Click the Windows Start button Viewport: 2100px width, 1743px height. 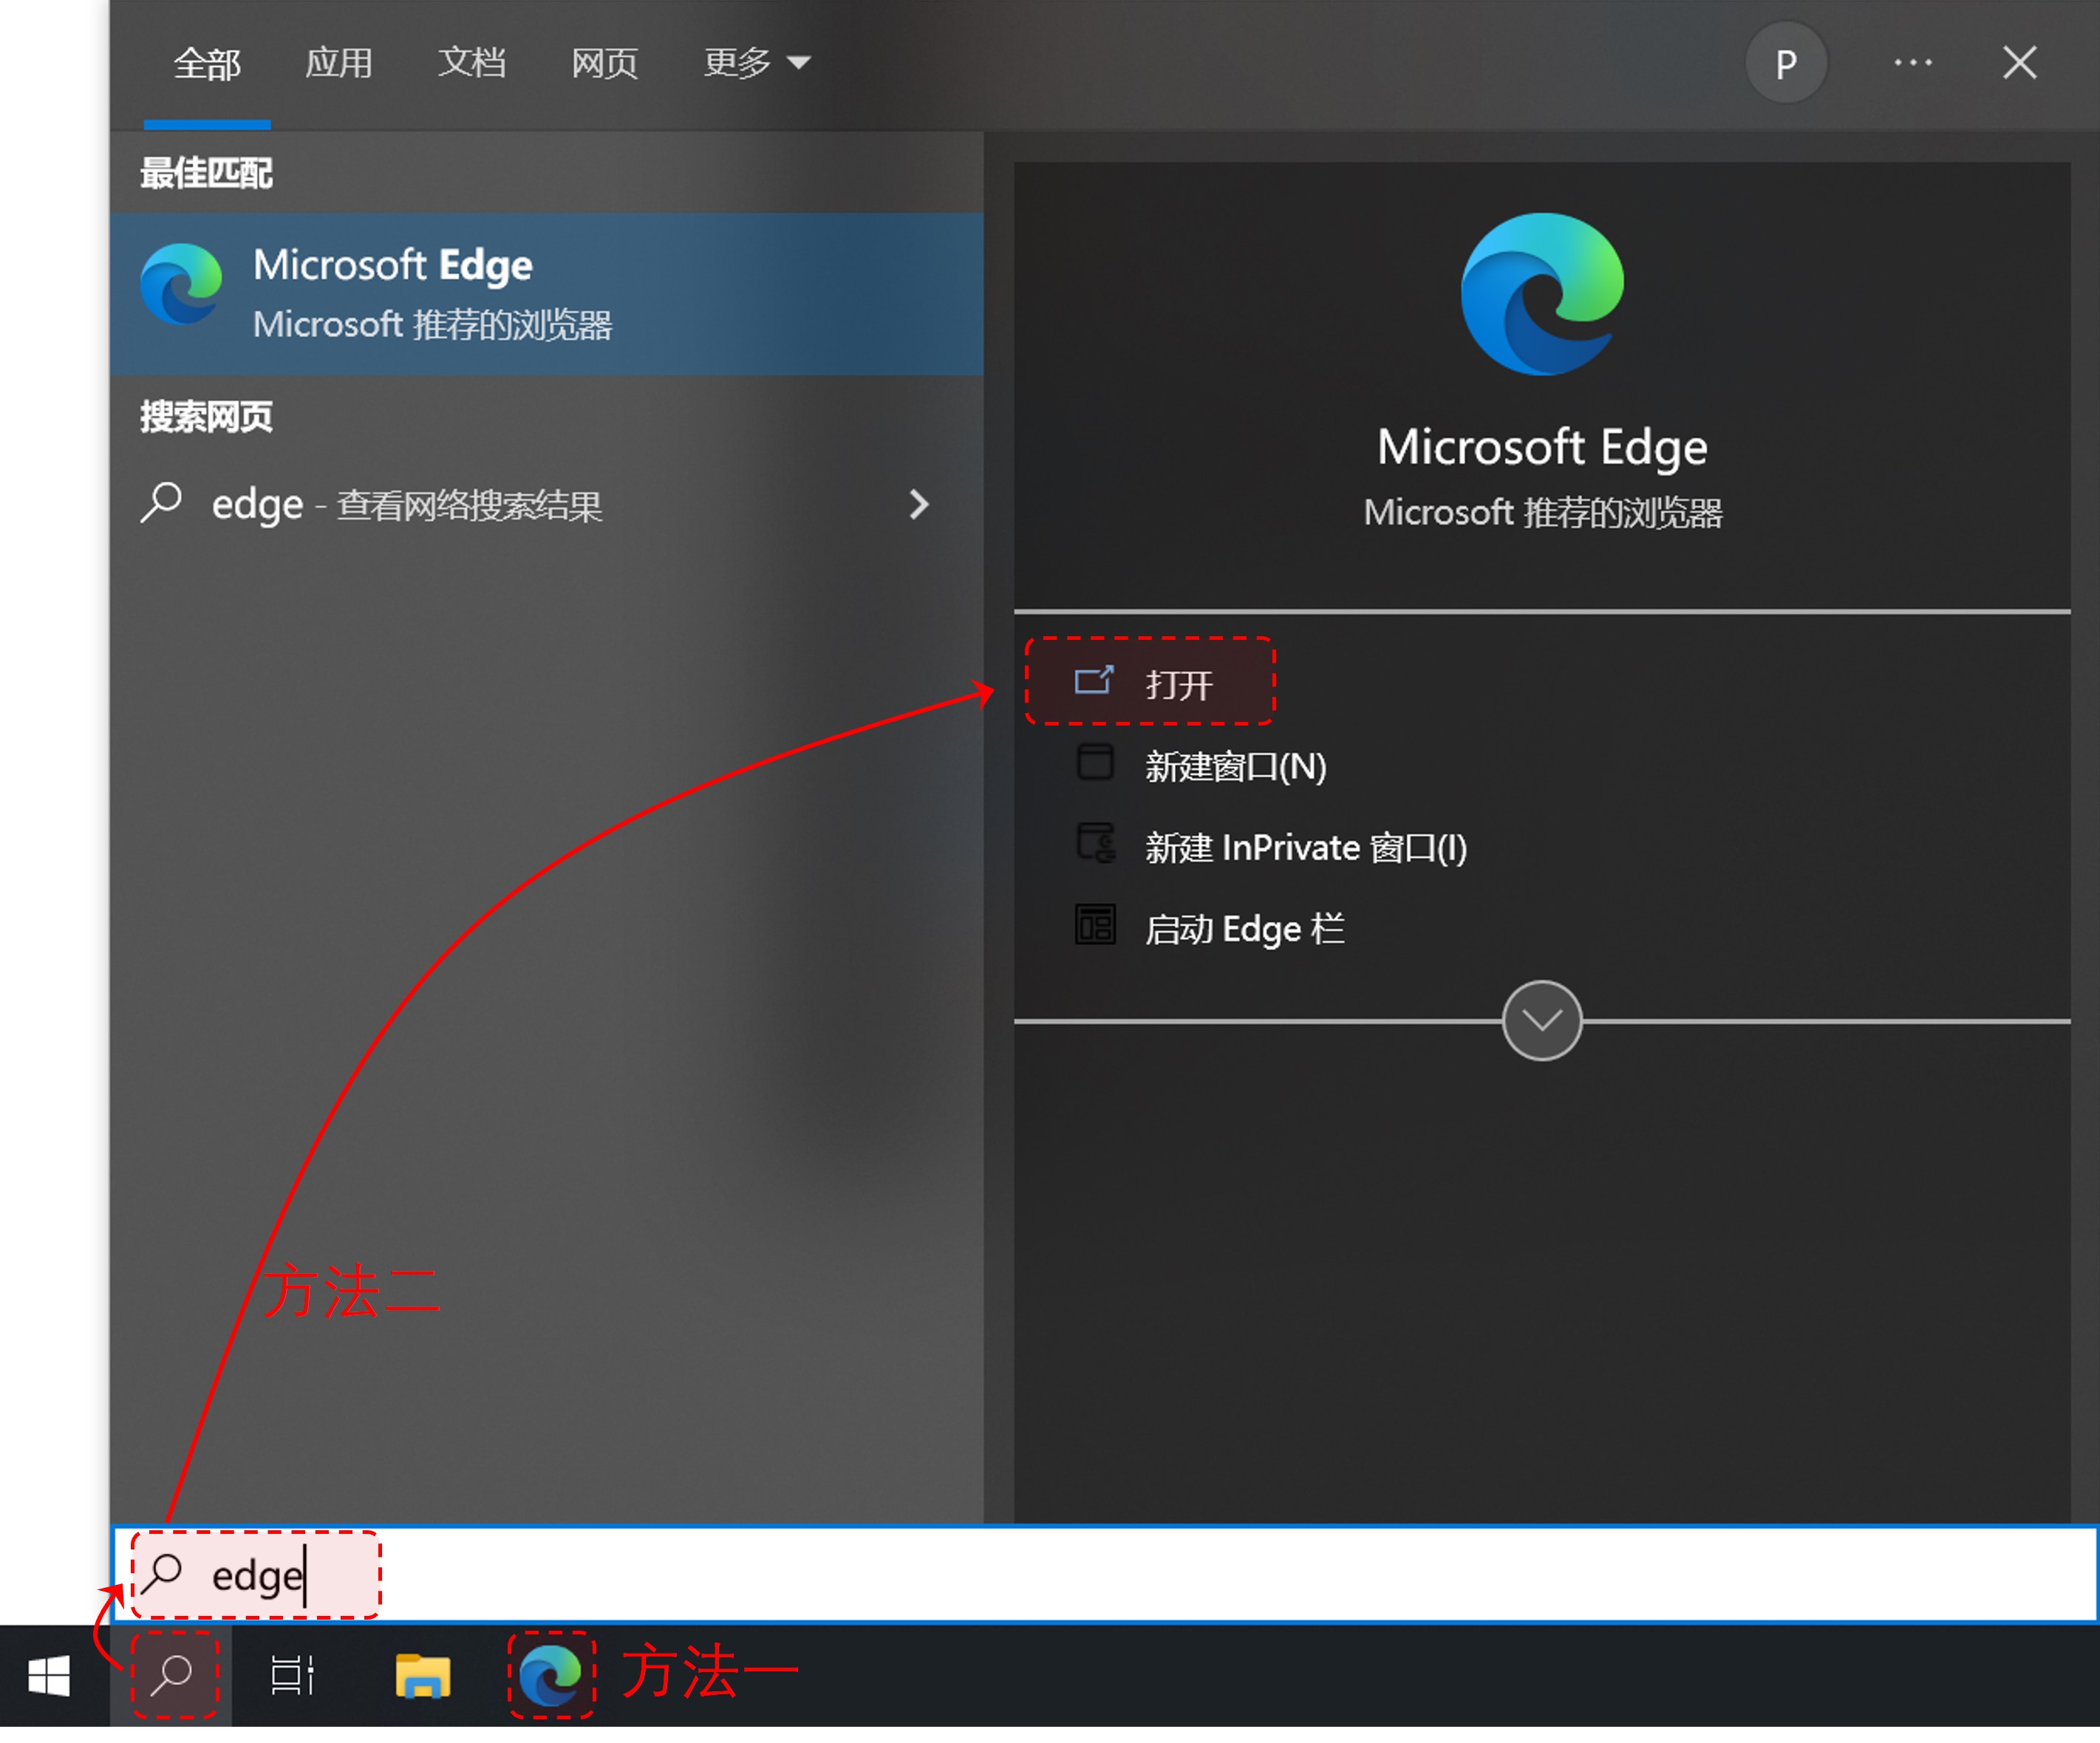[48, 1675]
